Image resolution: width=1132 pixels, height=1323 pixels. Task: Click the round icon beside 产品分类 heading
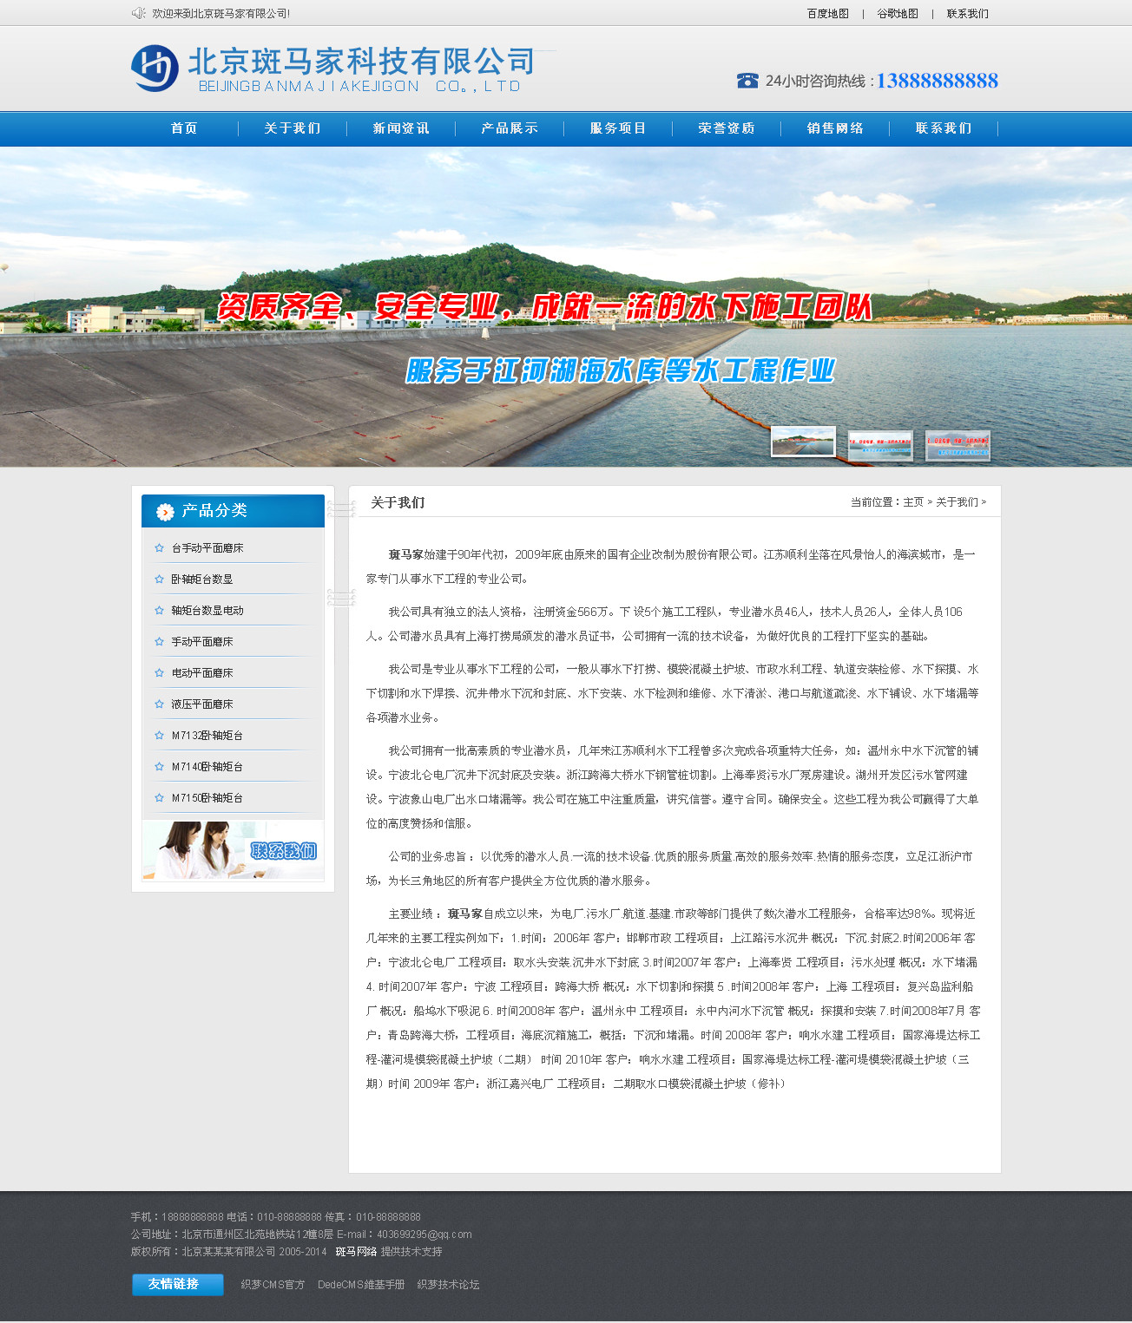click(x=165, y=512)
